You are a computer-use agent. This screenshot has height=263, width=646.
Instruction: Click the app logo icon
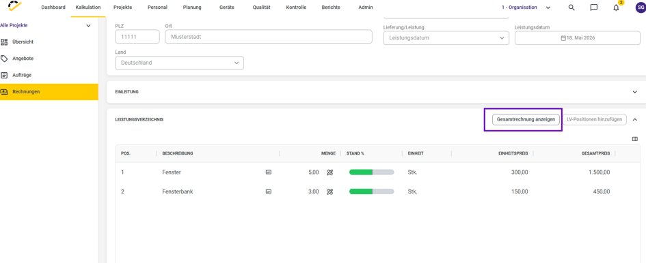(x=15, y=6)
